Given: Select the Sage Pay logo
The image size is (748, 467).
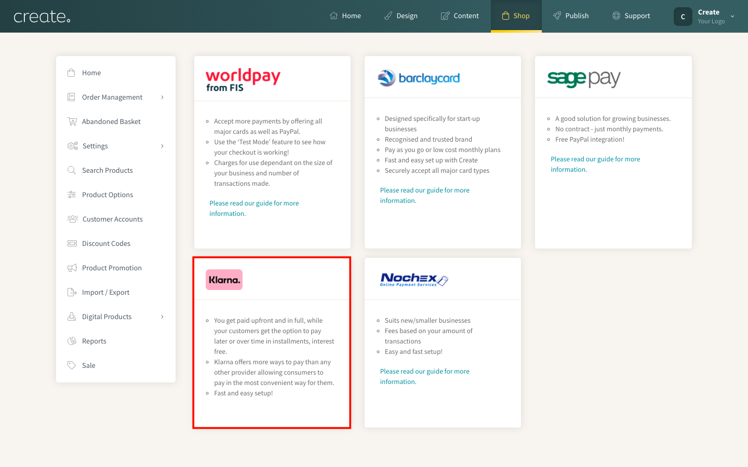Looking at the screenshot, I should pos(584,78).
